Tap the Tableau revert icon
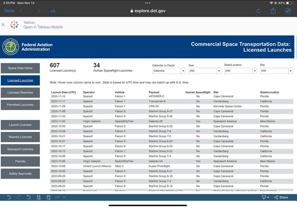This screenshot has height=208, width=297. (x=28, y=197)
